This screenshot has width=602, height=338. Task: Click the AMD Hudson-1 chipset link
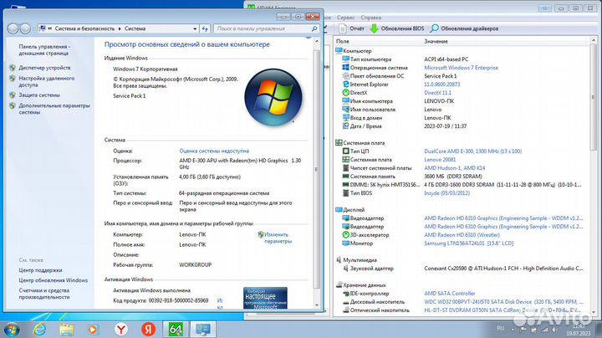[x=455, y=168]
